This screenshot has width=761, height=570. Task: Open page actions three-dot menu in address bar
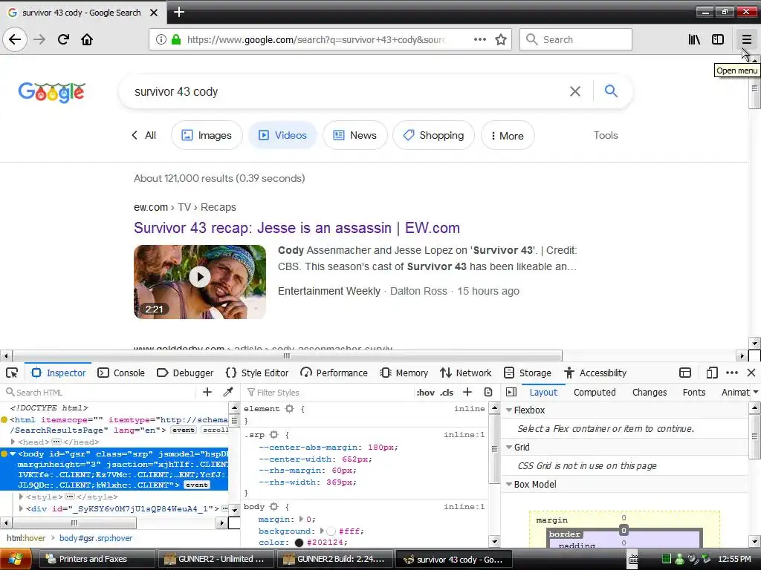tap(479, 39)
